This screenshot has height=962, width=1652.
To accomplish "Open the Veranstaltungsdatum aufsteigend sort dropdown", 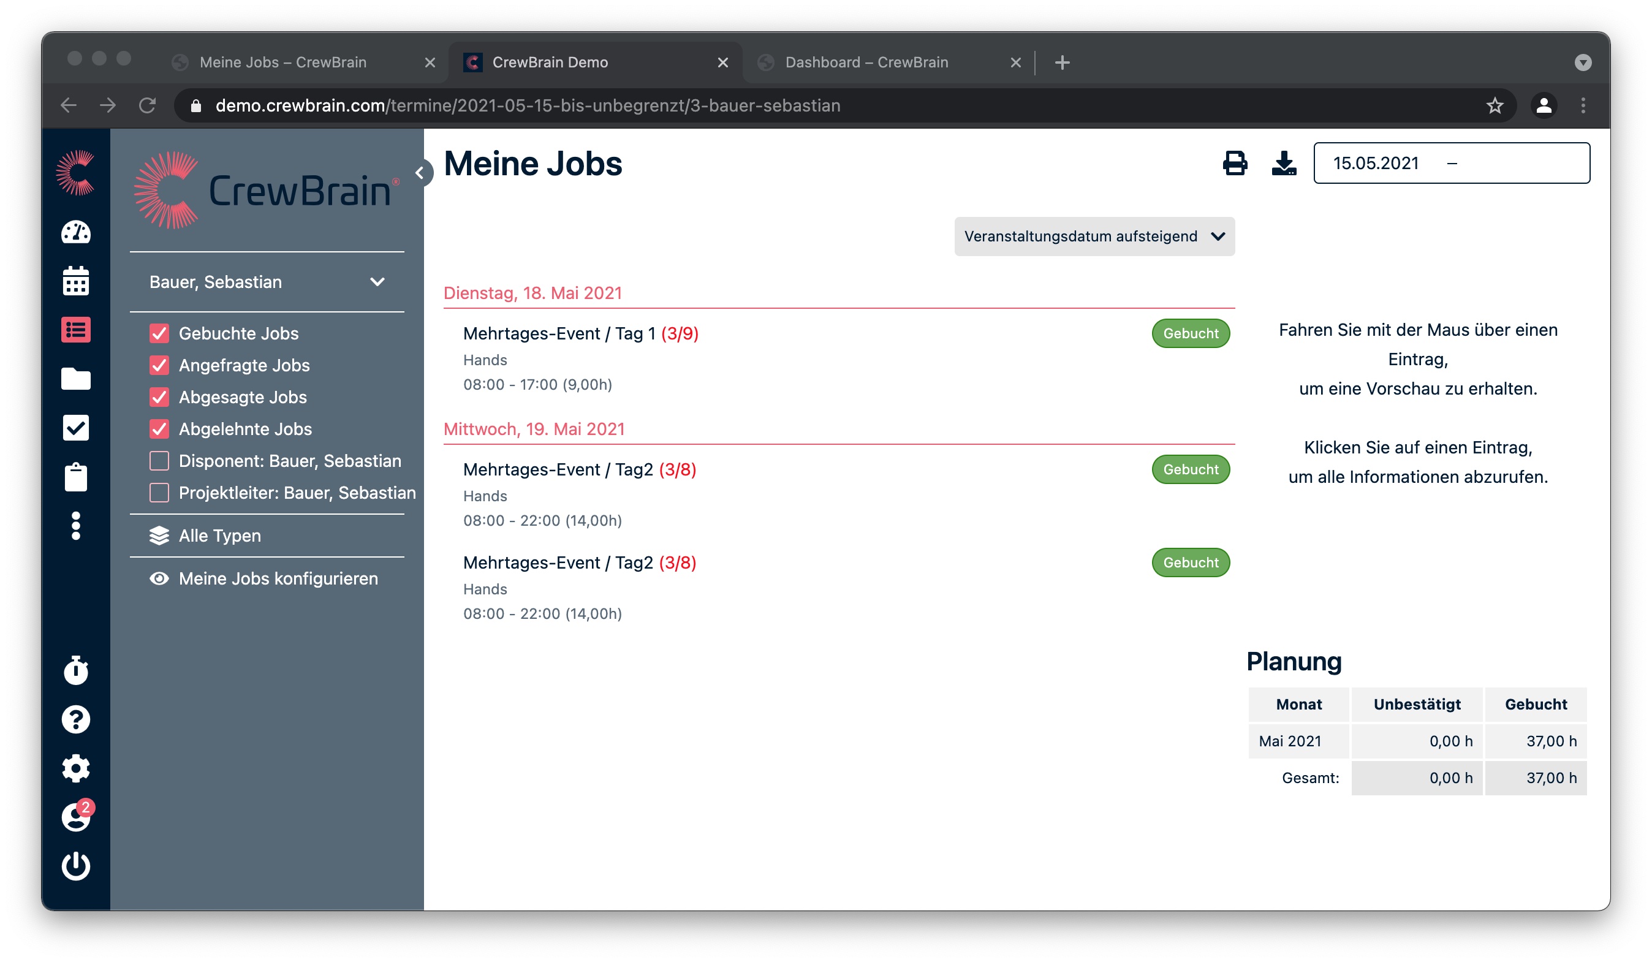I will click(1093, 237).
